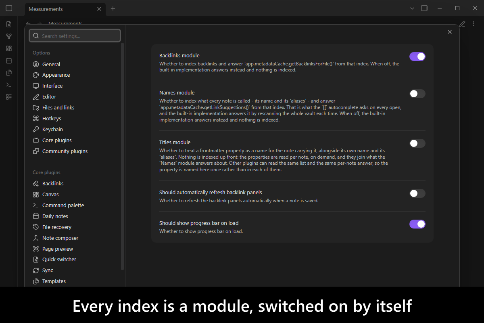Disable show progress bar on load toggle

coord(417,224)
